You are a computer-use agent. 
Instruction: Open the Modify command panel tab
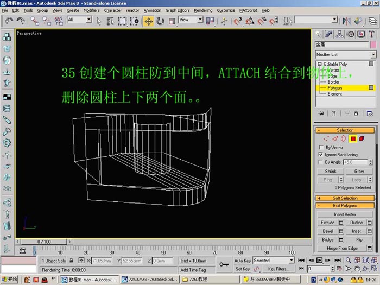pos(329,34)
